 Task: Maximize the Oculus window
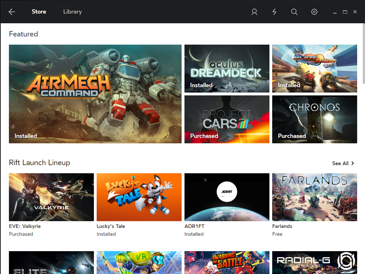[x=345, y=12]
